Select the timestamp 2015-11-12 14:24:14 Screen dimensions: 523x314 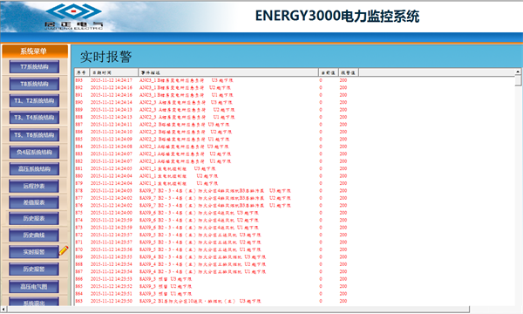(112, 102)
